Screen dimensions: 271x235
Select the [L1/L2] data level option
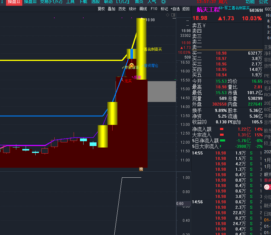[123, 2]
